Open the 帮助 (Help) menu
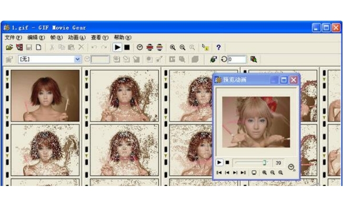This screenshot has height=206, width=343. pos(122,38)
